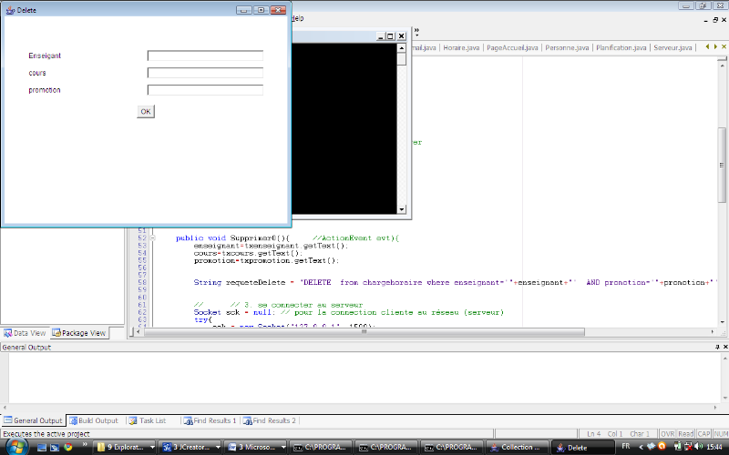Open the Build Output tab
The image size is (729, 455).
click(x=95, y=420)
